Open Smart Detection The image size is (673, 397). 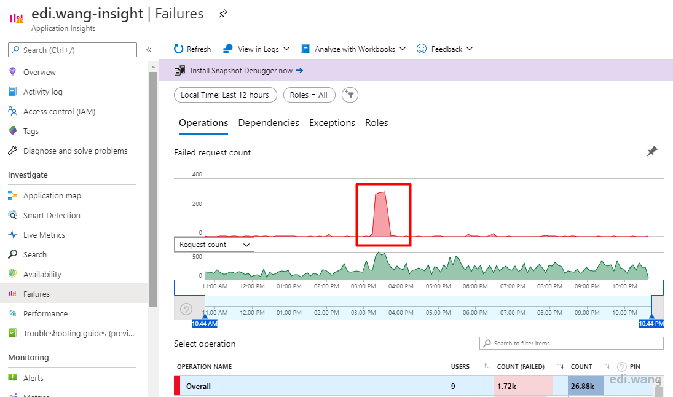pos(52,216)
